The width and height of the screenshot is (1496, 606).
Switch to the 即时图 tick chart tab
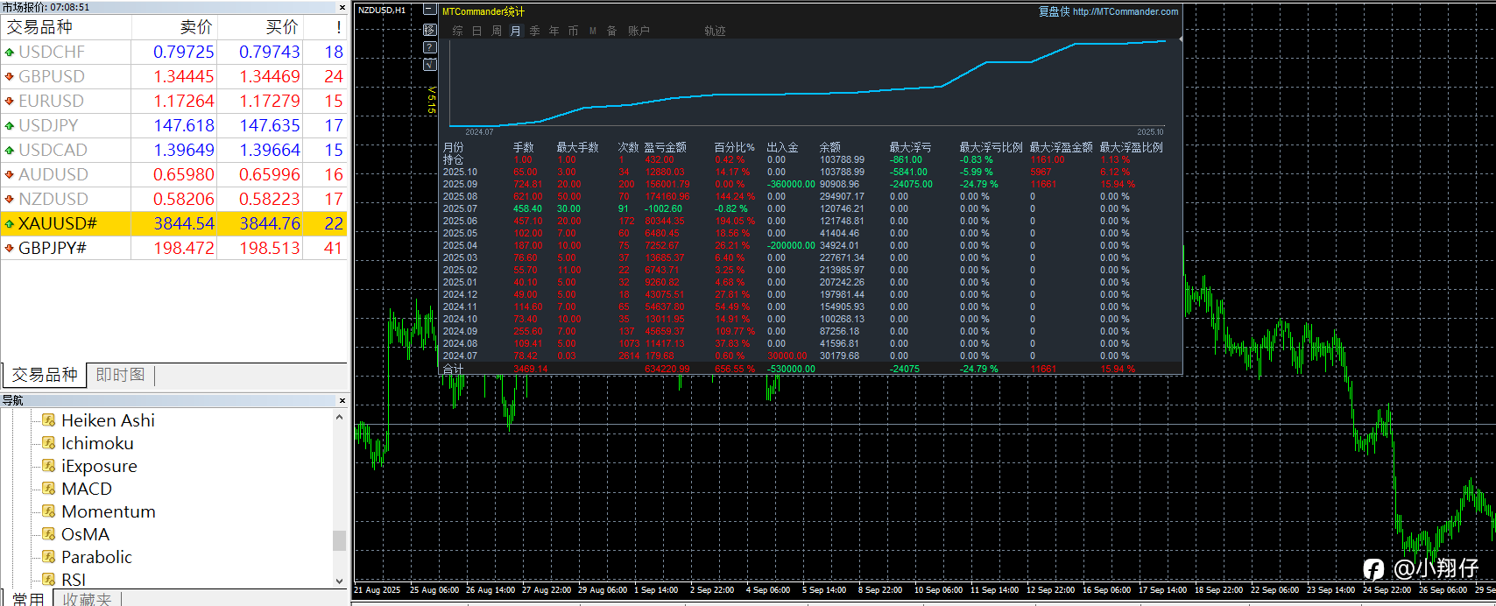pos(120,375)
